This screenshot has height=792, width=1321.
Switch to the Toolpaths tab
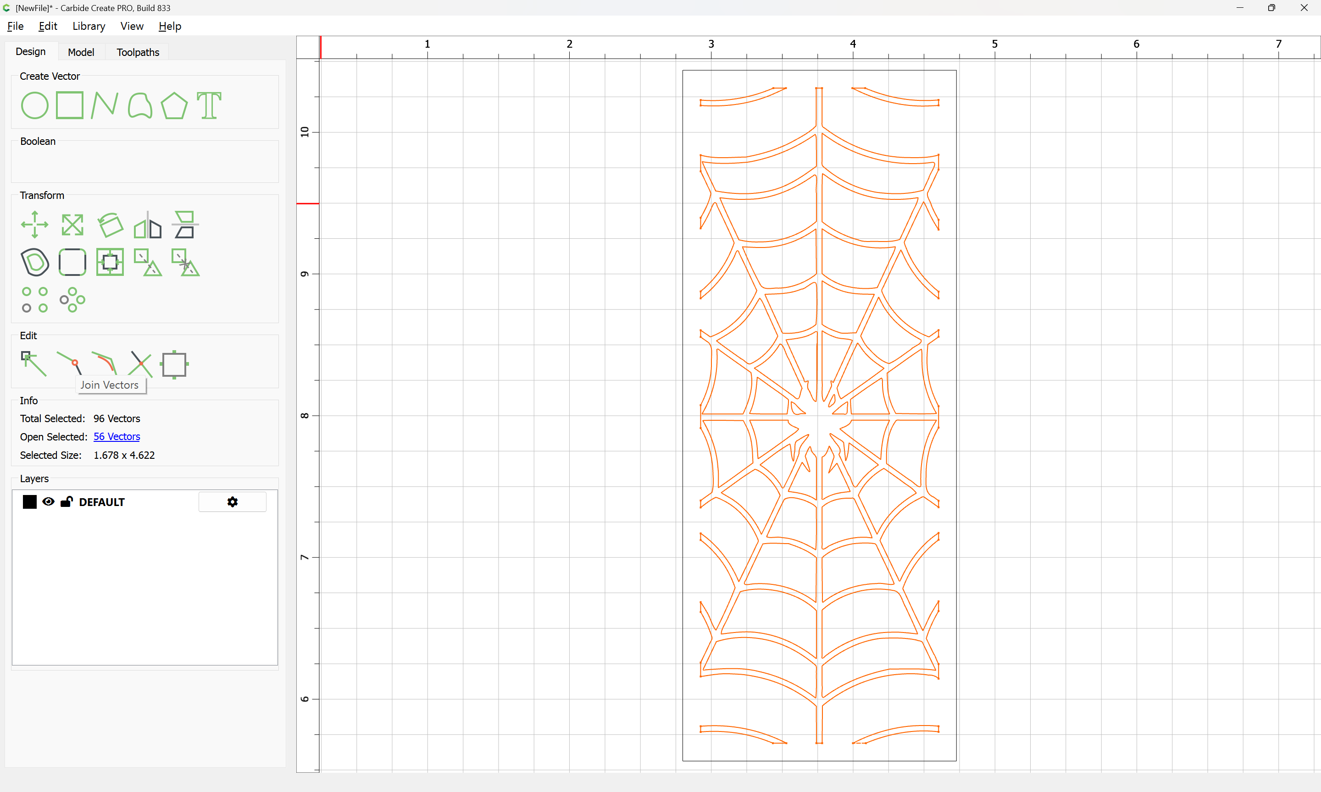138,52
